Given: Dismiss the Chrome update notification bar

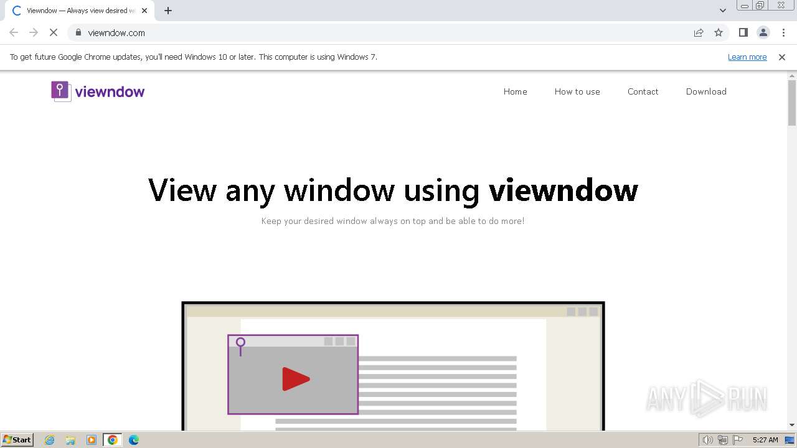Looking at the screenshot, I should (782, 57).
